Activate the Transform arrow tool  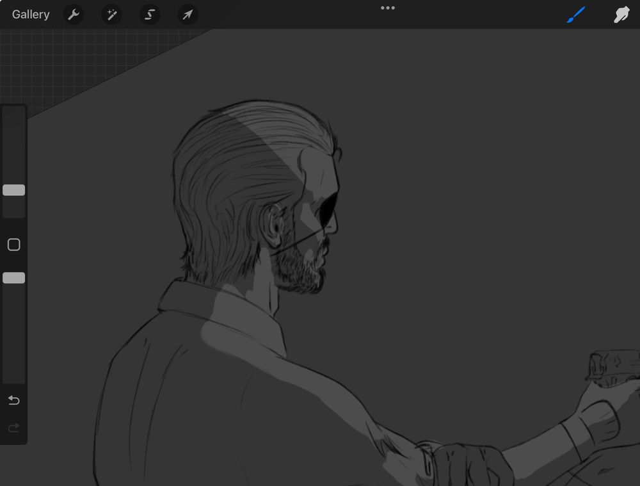tap(188, 15)
